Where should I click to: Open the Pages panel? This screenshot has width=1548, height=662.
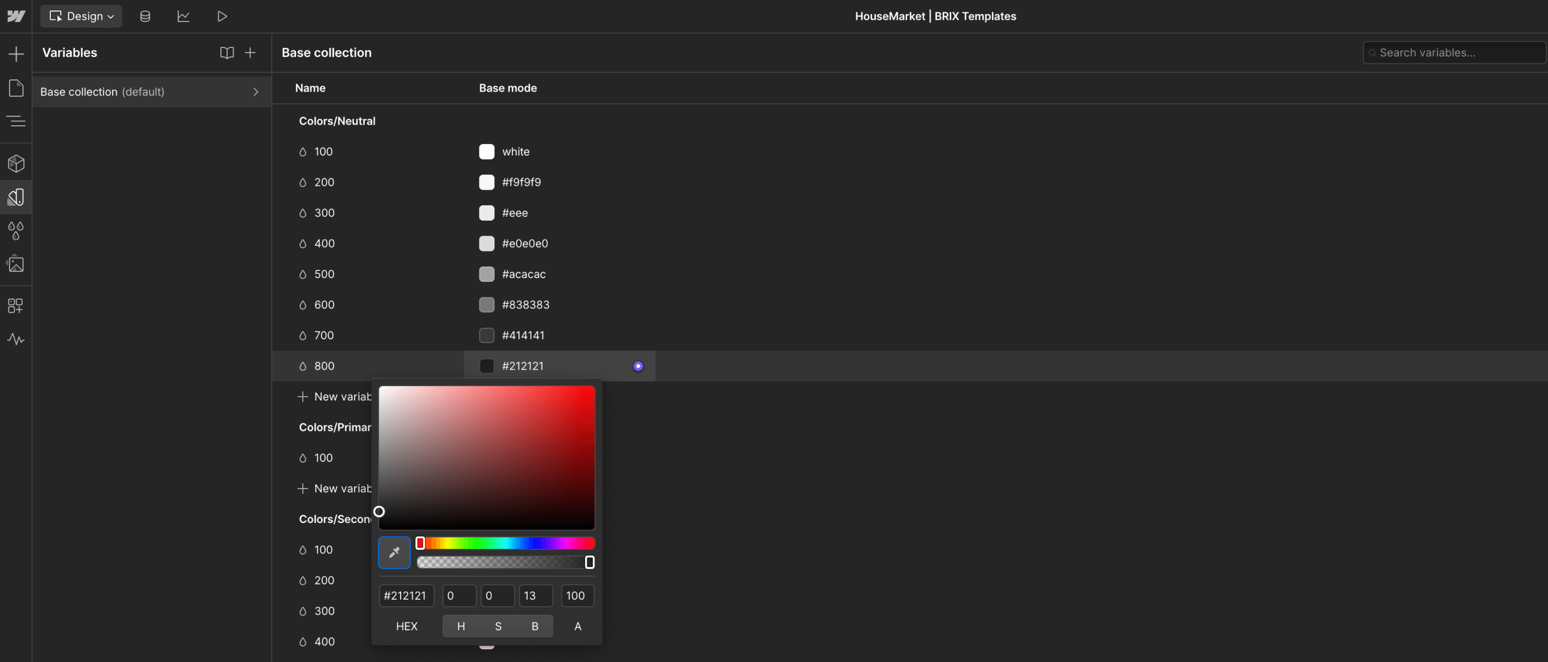tap(15, 88)
